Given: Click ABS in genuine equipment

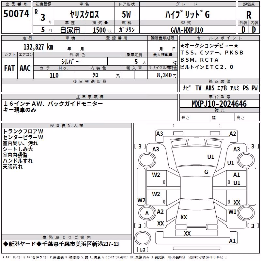Looking at the screenshot, I should tap(210, 88).
